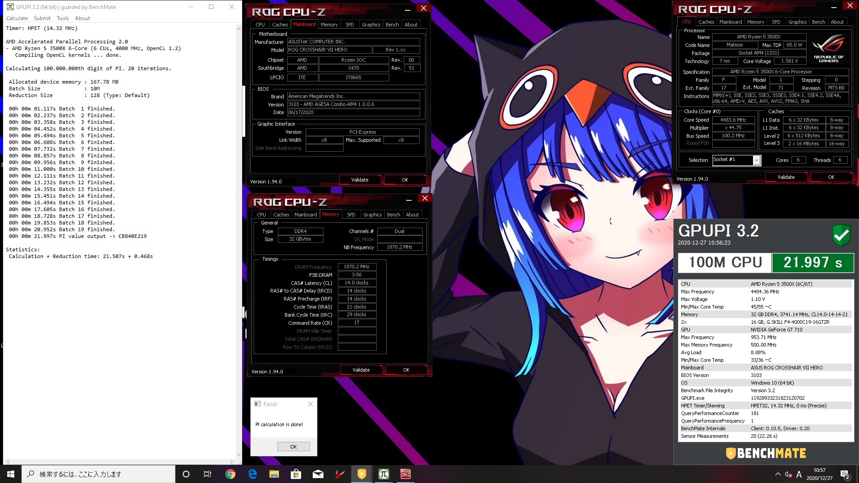Launch Google Chrome from taskbar
This screenshot has height=483, width=859.
click(230, 474)
